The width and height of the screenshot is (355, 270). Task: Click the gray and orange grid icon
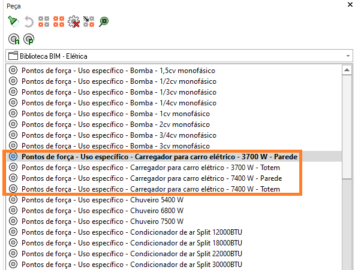pos(44,22)
